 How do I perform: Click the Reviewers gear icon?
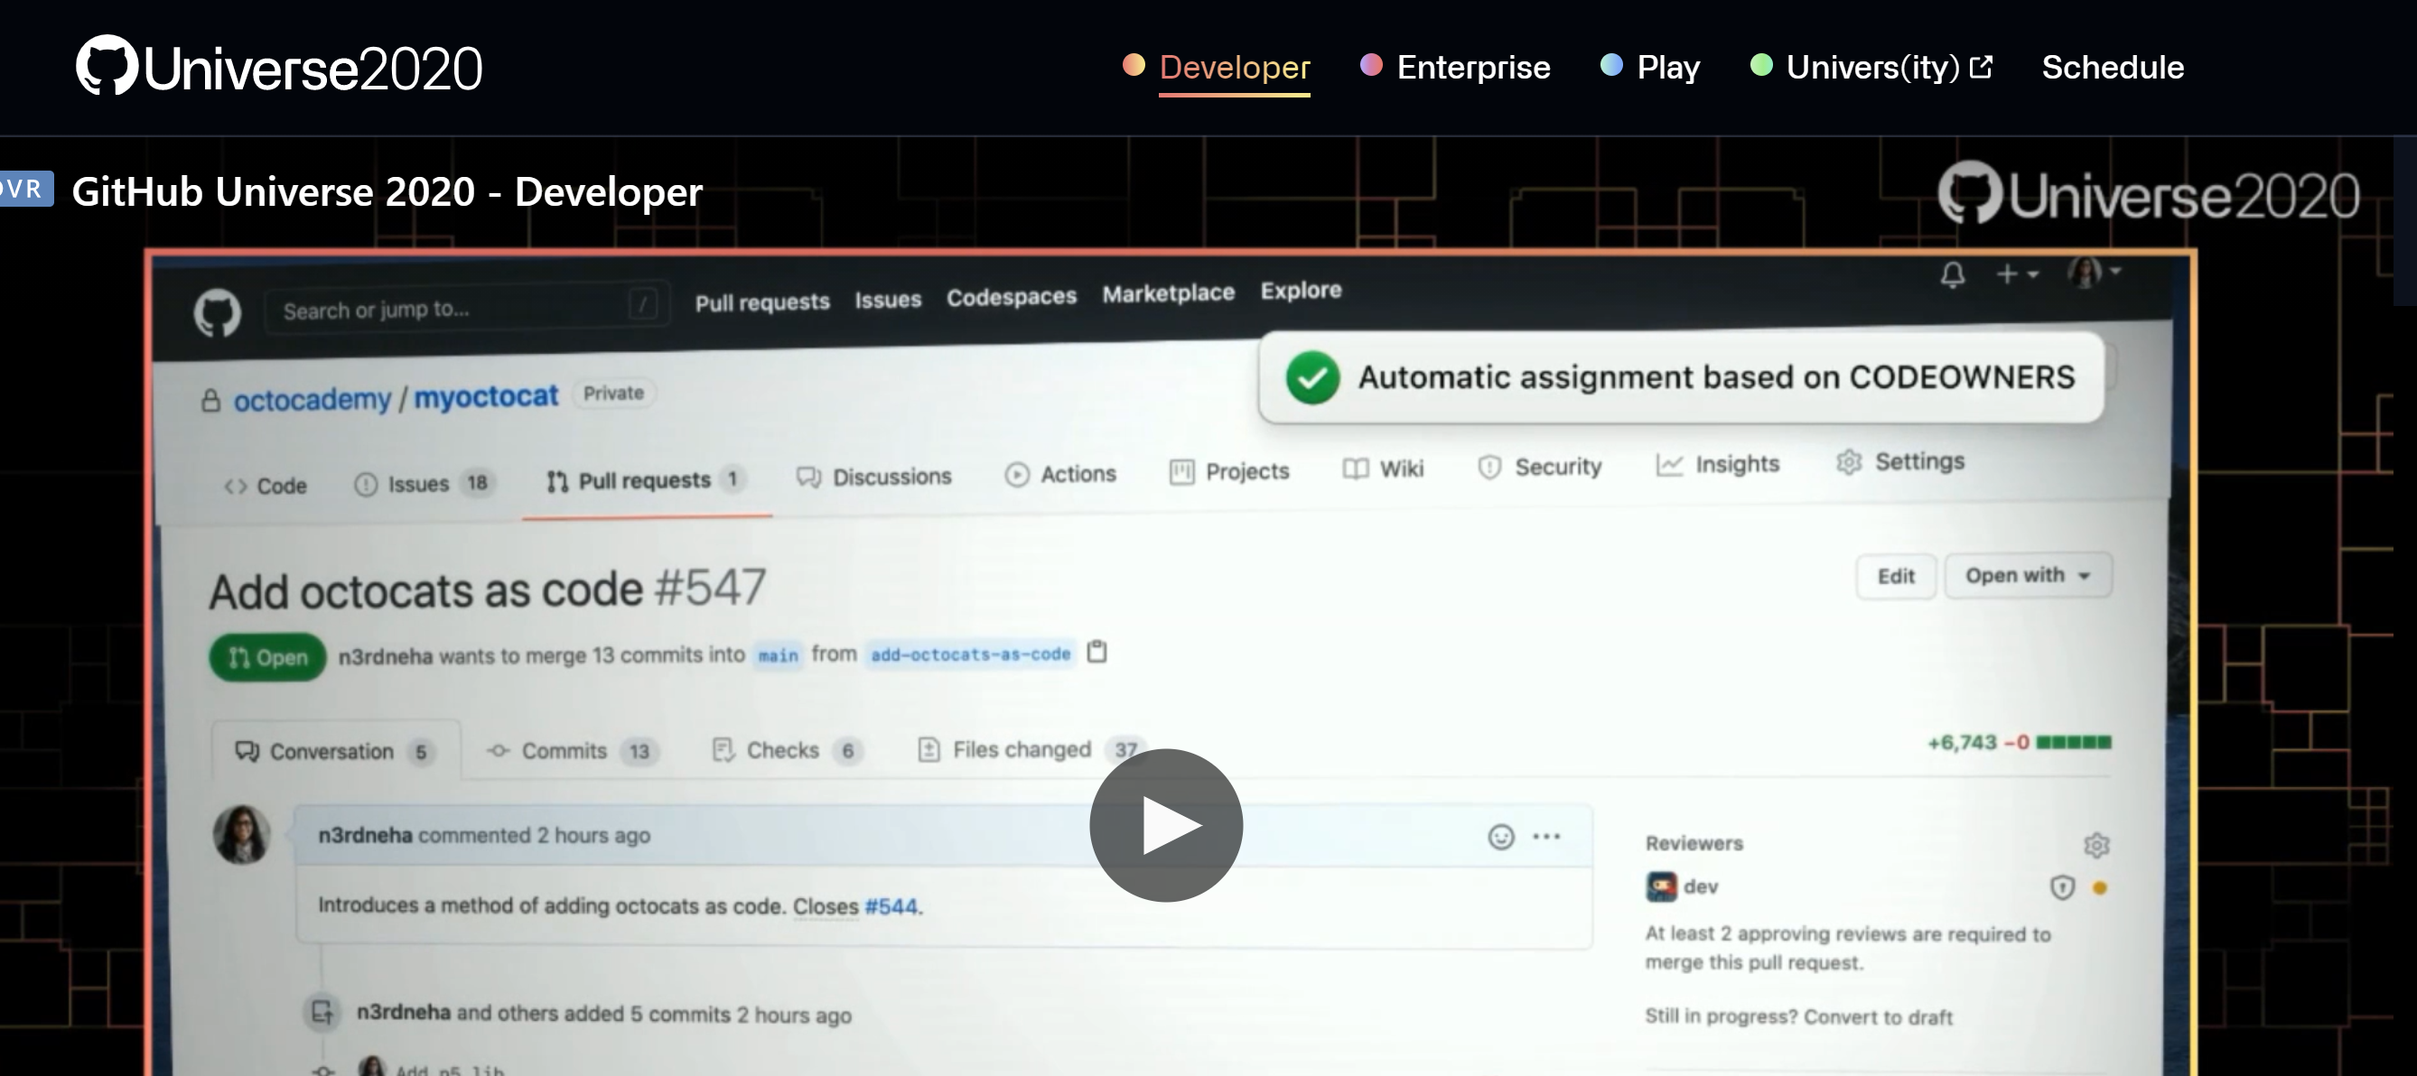pos(2096,845)
